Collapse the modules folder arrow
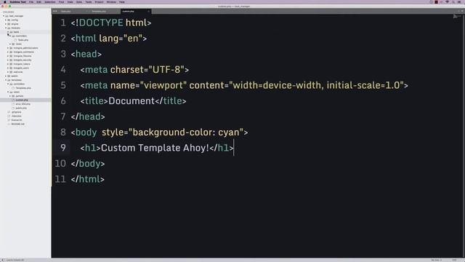 pos(6,28)
